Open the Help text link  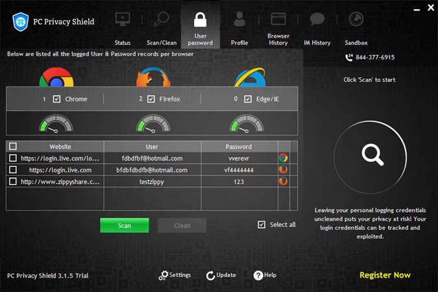point(270,275)
